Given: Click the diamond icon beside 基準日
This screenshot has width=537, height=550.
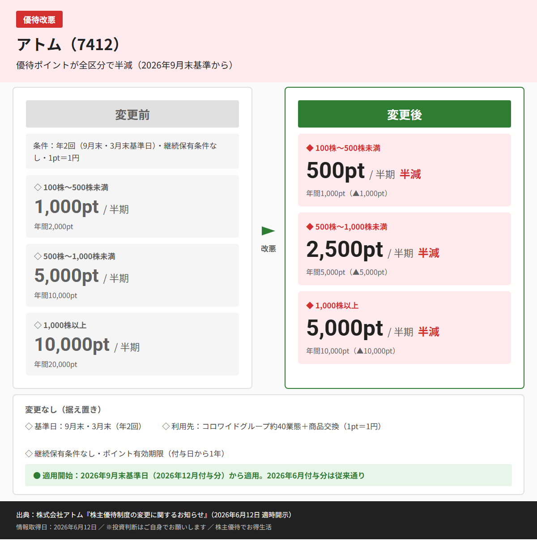Looking at the screenshot, I should [29, 426].
